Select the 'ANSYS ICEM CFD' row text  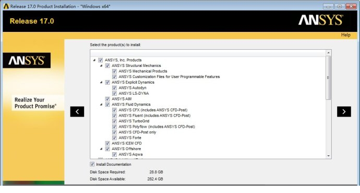[127, 143]
